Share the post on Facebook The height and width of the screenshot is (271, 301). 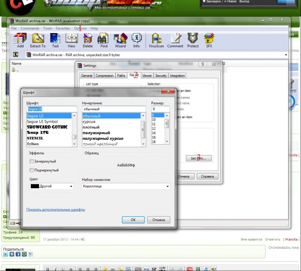pyautogui.click(x=18, y=254)
